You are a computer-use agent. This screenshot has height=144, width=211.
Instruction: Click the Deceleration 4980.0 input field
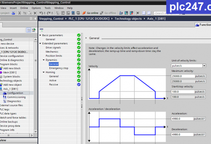(182, 135)
